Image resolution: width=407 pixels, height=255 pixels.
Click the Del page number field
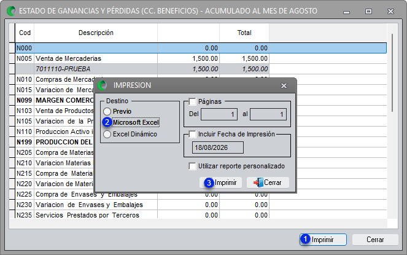point(219,114)
